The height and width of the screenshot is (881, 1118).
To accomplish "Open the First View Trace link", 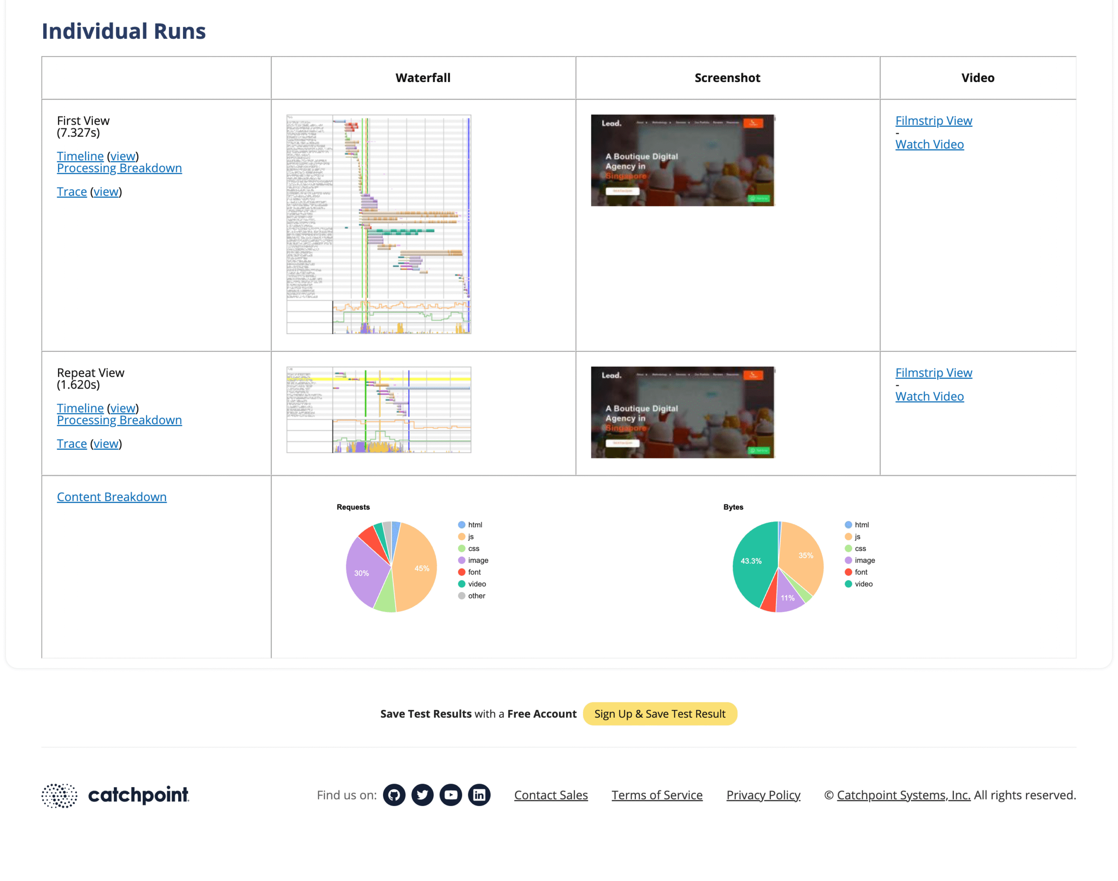I will tap(72, 192).
